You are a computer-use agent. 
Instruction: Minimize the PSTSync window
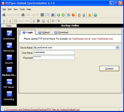tap(112, 3)
